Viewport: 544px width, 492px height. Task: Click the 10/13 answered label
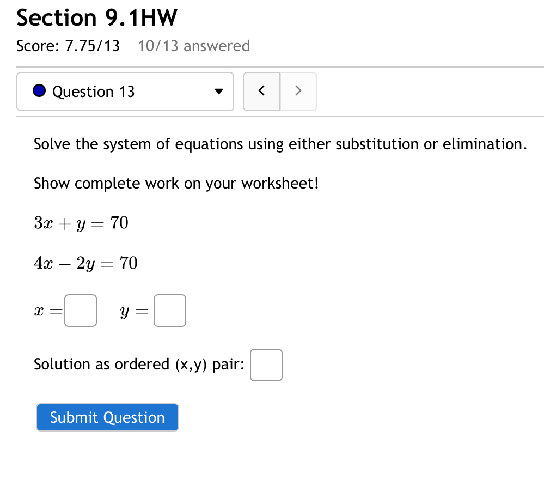193,46
